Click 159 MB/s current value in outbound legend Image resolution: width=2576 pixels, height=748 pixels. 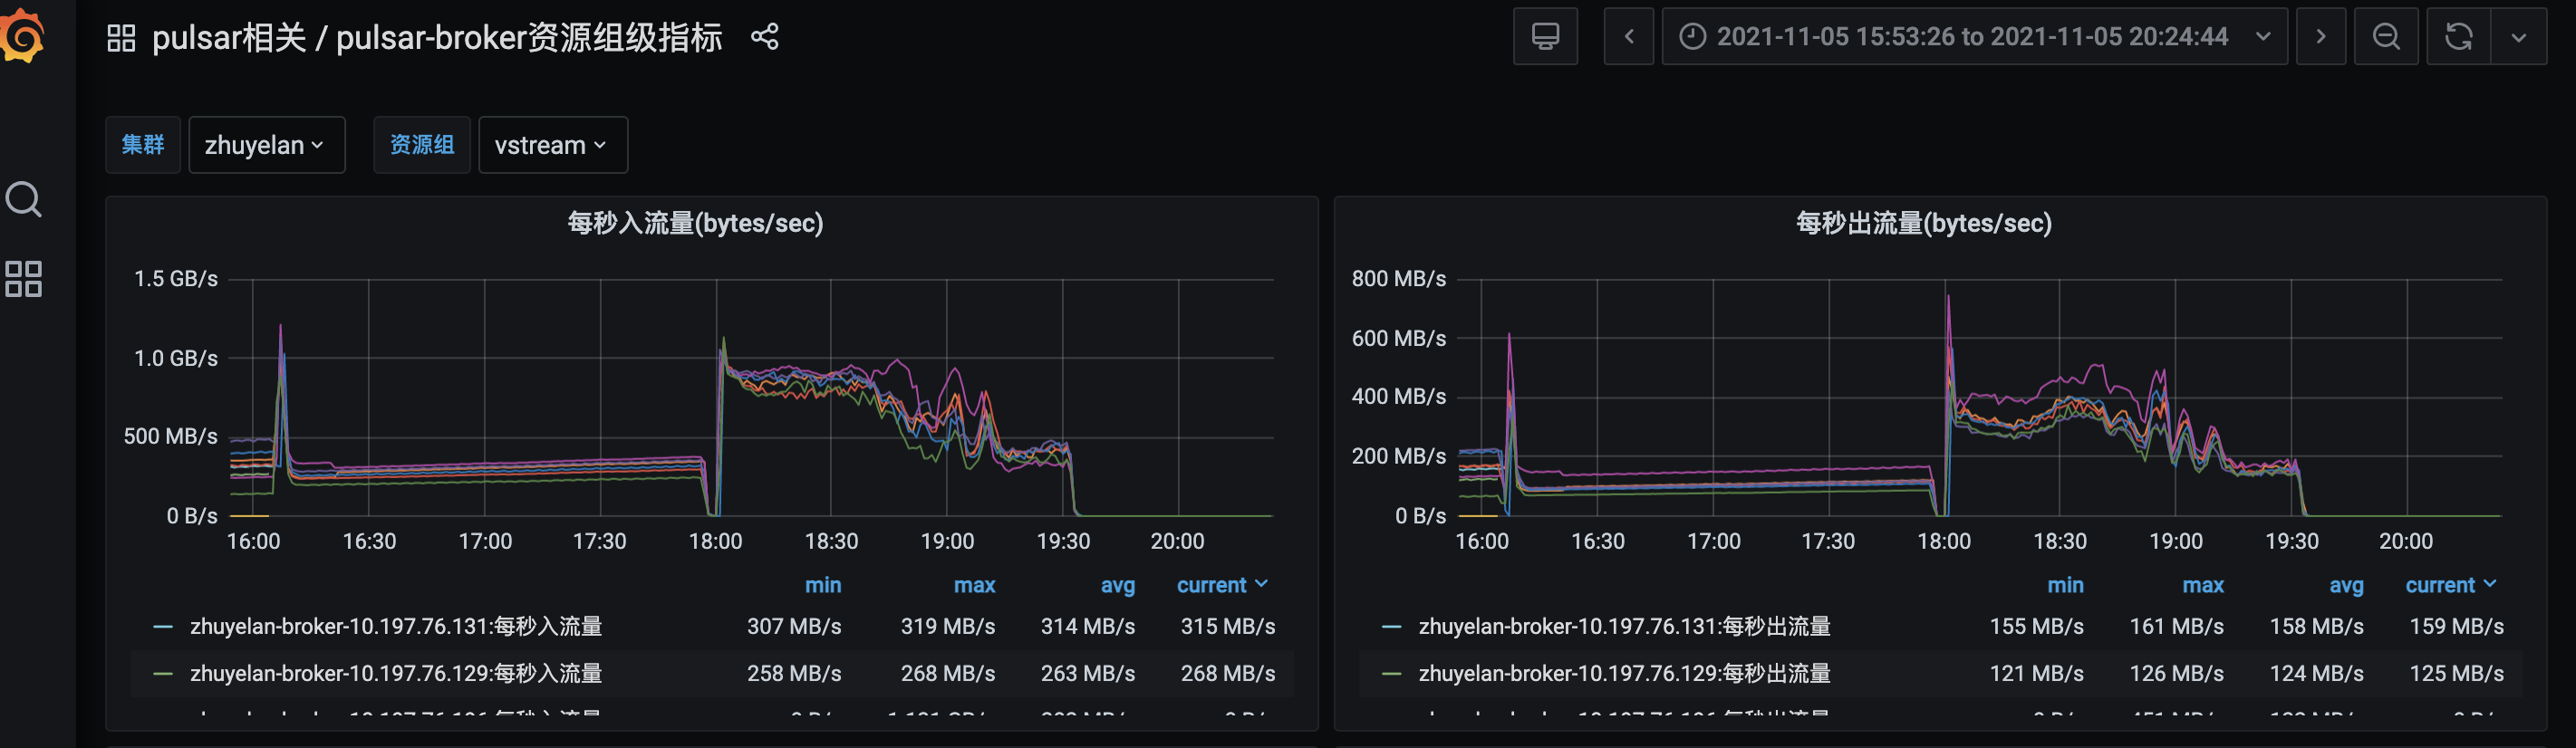pyautogui.click(x=2456, y=627)
